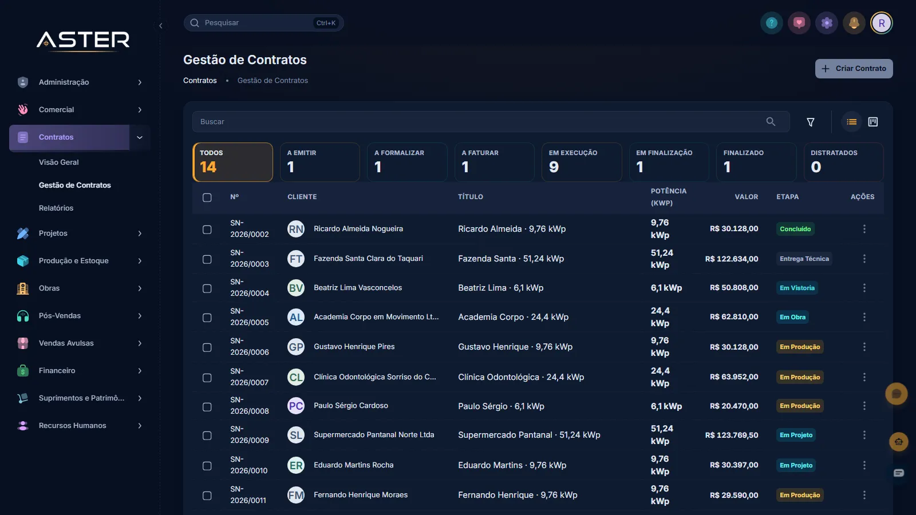Open the orange floating support agent icon

point(899,442)
